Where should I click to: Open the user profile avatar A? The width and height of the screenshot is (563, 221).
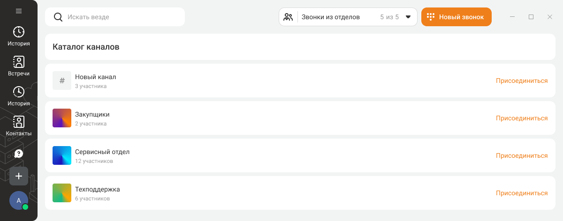[x=19, y=200]
